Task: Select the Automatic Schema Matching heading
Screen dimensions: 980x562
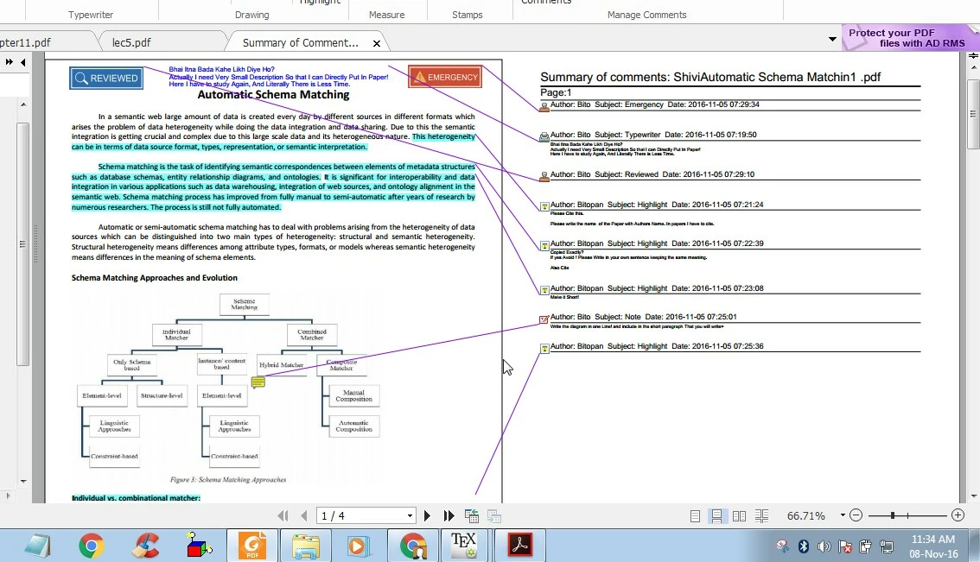Action: [x=273, y=95]
